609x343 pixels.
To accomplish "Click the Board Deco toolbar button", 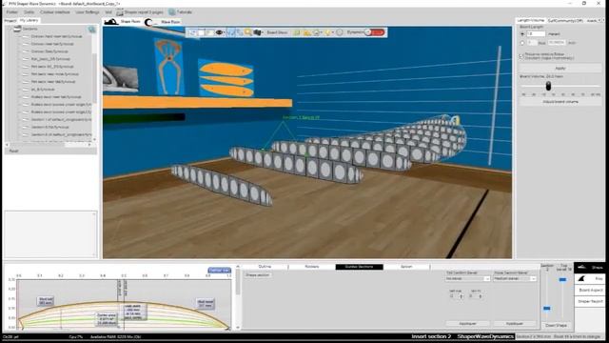I will [277, 32].
